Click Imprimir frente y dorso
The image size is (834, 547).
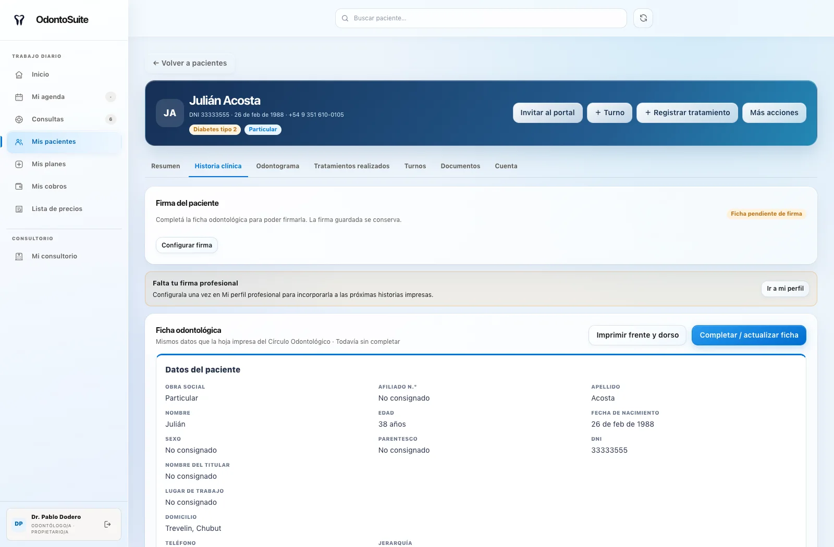point(637,335)
